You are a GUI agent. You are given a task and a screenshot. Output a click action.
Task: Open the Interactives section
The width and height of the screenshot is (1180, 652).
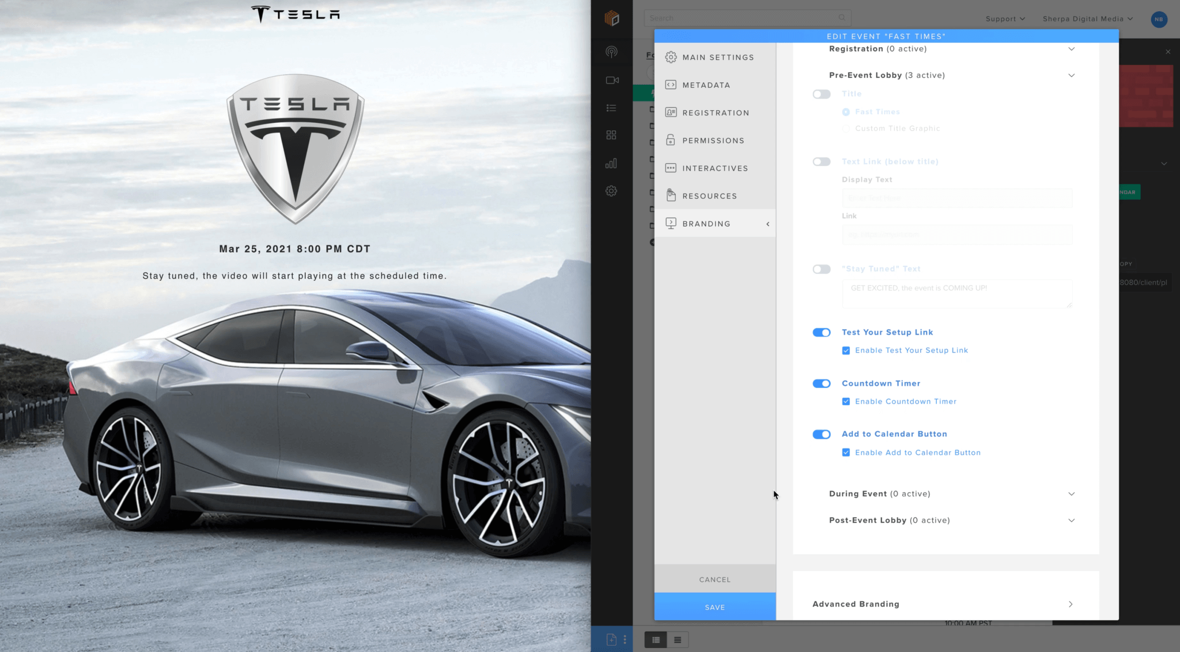coord(714,168)
